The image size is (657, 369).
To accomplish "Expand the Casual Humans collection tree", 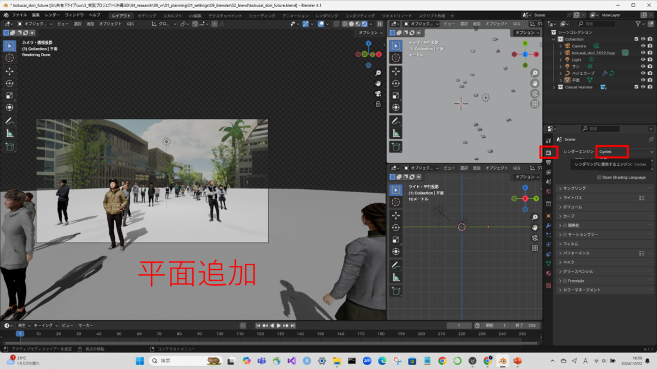I will [x=555, y=87].
